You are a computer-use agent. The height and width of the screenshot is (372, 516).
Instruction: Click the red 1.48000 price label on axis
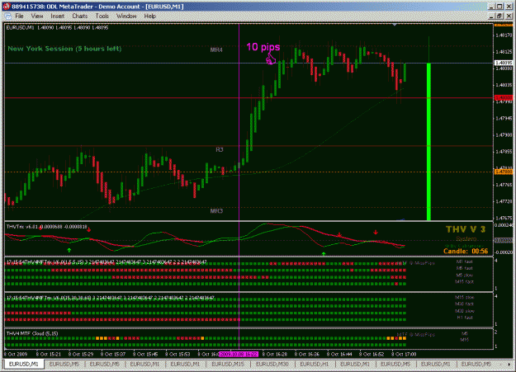[504, 98]
